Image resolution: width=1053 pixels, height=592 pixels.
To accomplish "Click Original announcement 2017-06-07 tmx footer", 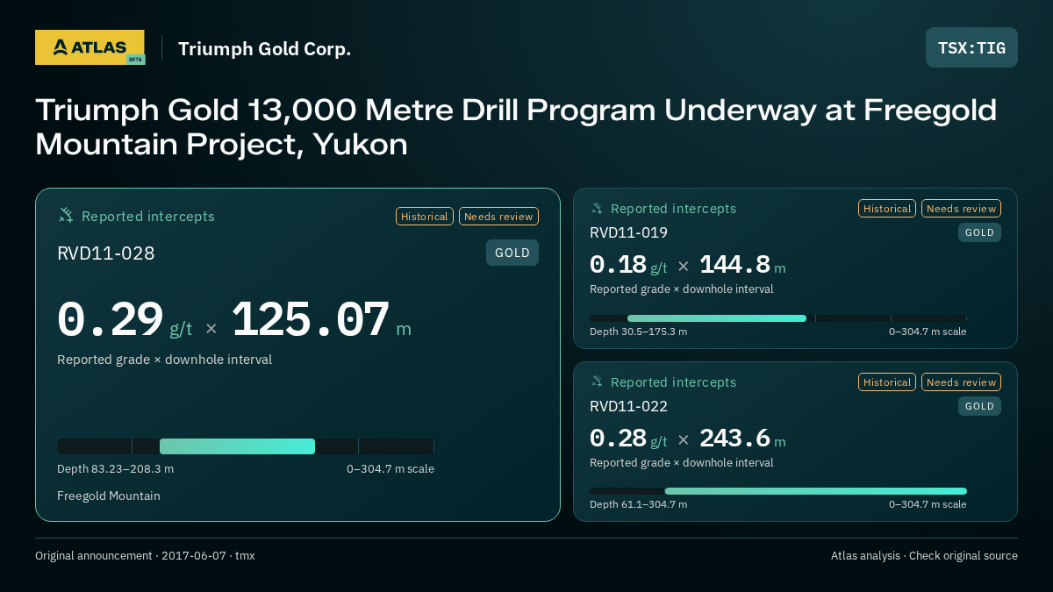I will click(145, 556).
